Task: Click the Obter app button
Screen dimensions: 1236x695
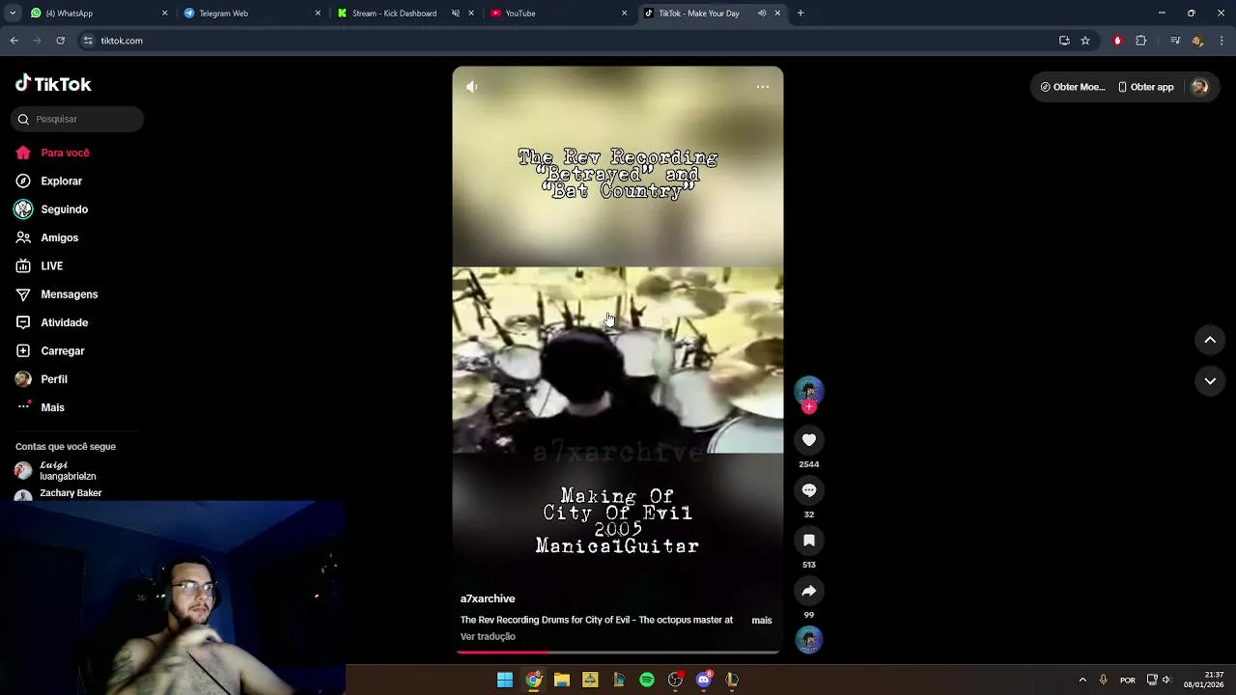Action: tap(1146, 87)
